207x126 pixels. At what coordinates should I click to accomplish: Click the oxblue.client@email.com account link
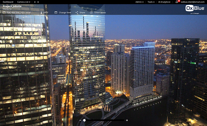(x=192, y=2)
